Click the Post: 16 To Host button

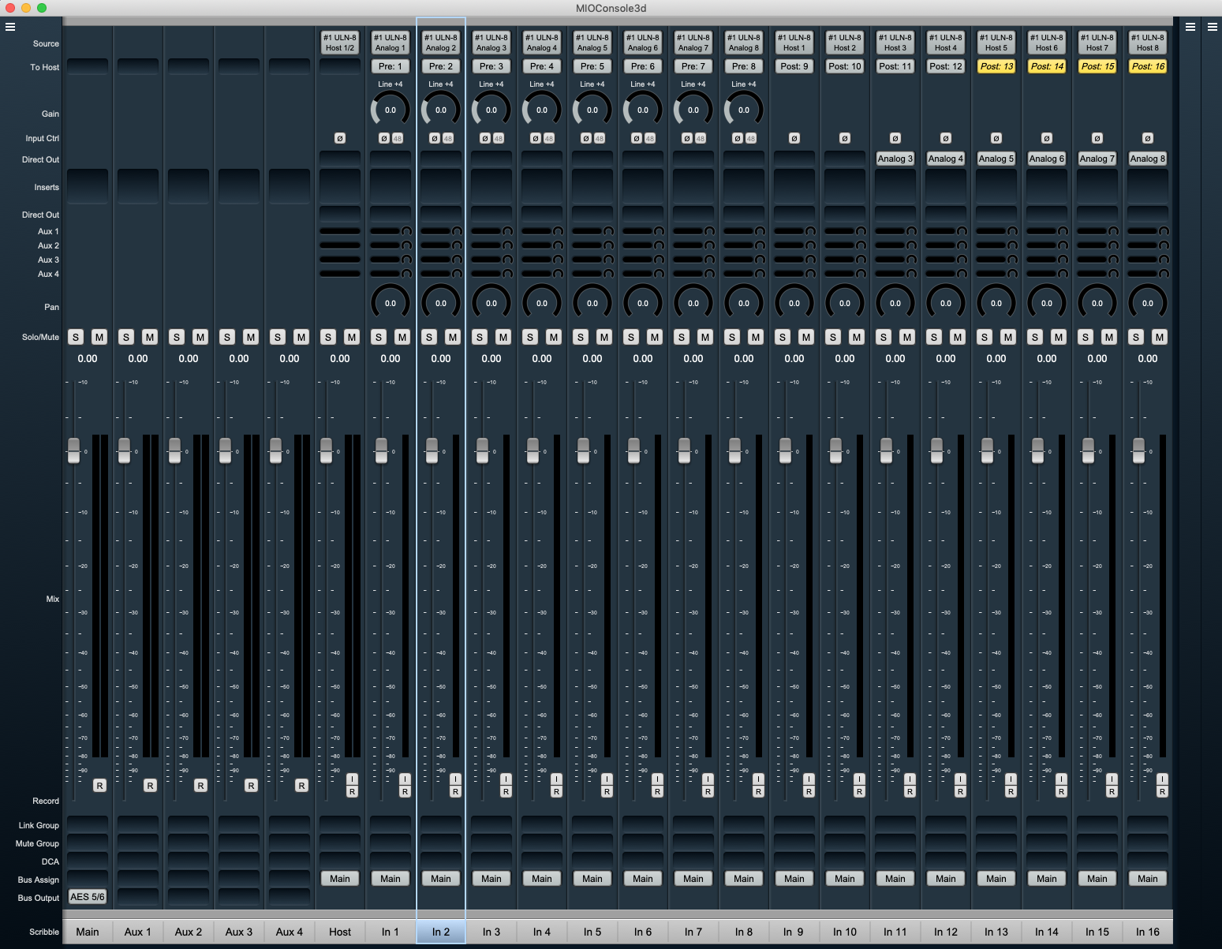coord(1148,66)
